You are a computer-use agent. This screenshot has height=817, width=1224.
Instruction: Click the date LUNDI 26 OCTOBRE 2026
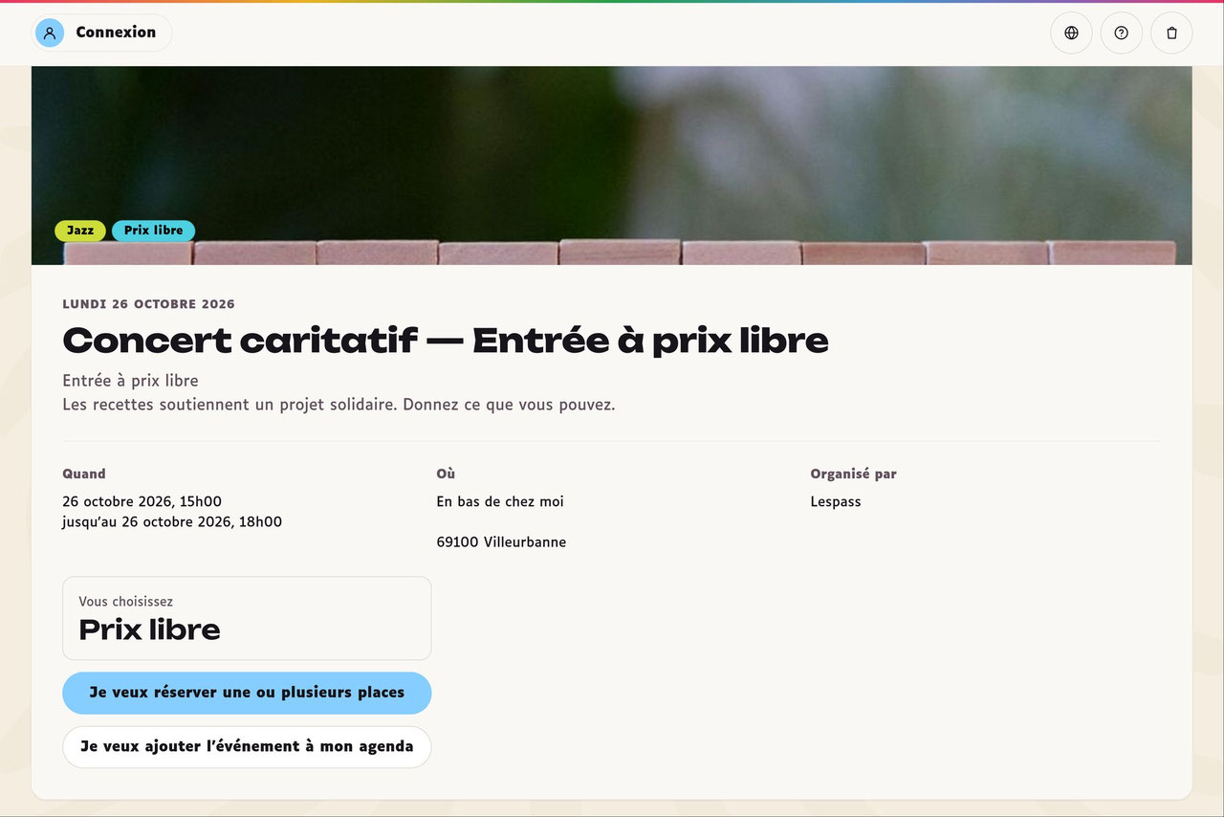148,304
